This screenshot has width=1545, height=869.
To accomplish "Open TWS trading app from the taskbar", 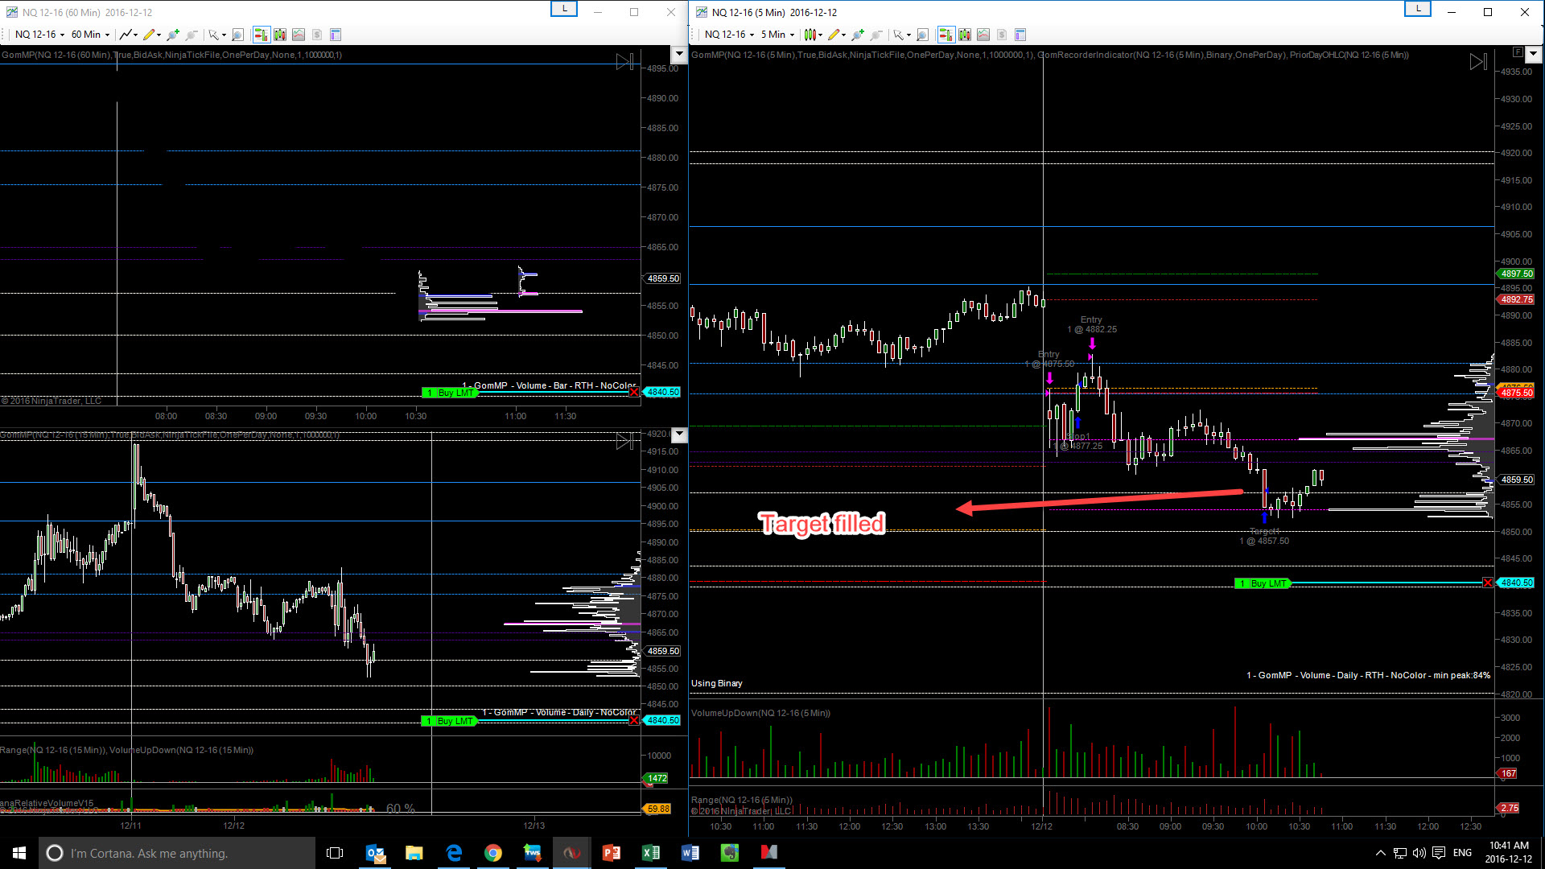I will tap(533, 853).
